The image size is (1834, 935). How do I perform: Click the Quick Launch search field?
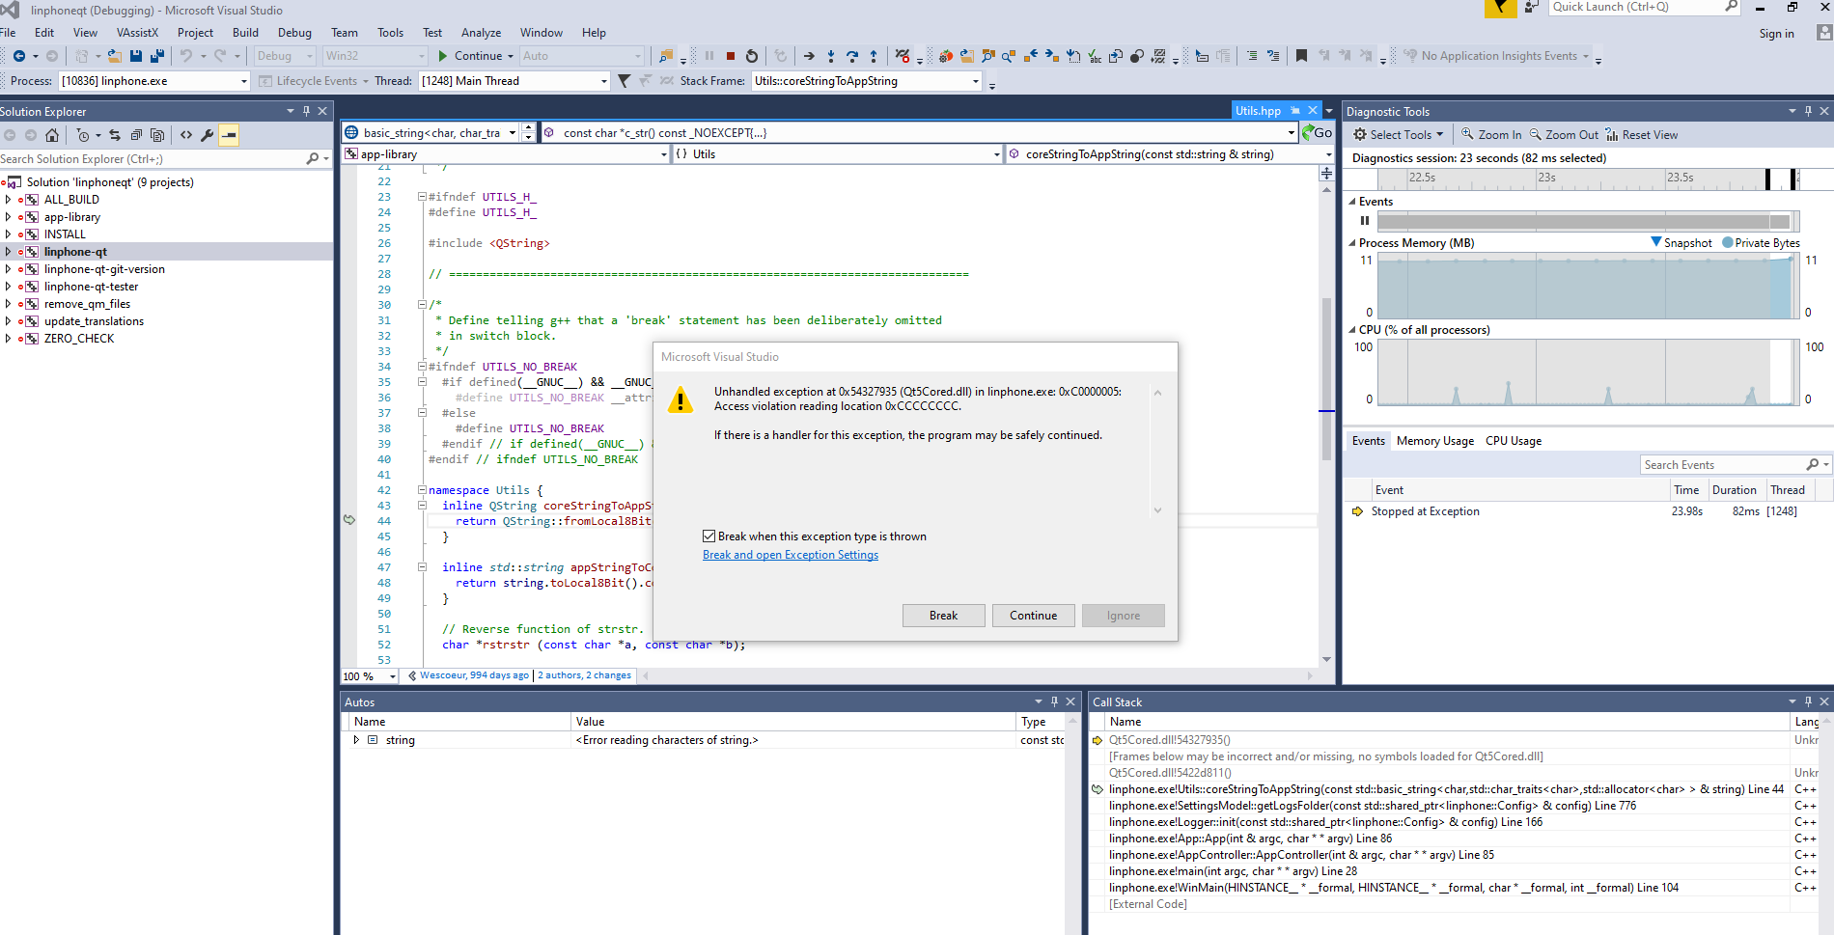(x=1645, y=8)
